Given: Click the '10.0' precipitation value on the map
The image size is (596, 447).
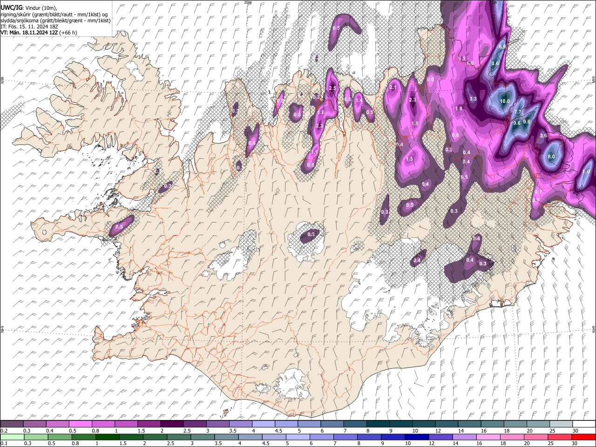Looking at the screenshot, I should point(505,101).
